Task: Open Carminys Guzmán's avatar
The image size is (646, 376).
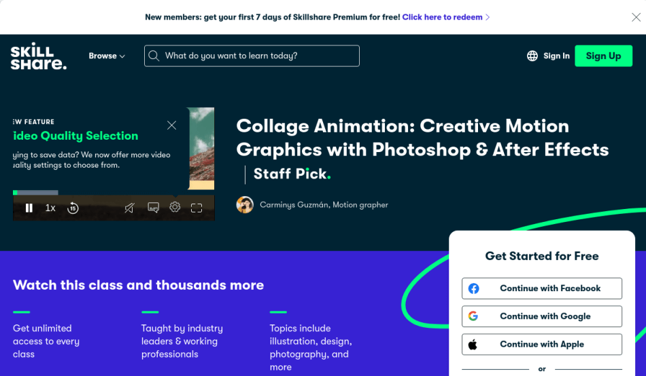Action: (x=245, y=205)
